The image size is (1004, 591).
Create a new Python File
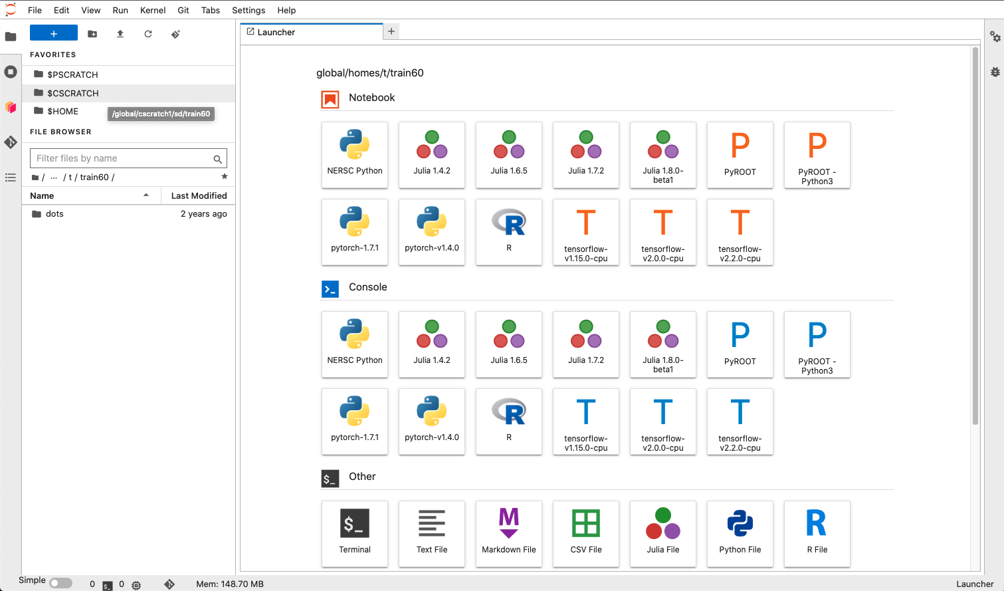click(x=740, y=534)
